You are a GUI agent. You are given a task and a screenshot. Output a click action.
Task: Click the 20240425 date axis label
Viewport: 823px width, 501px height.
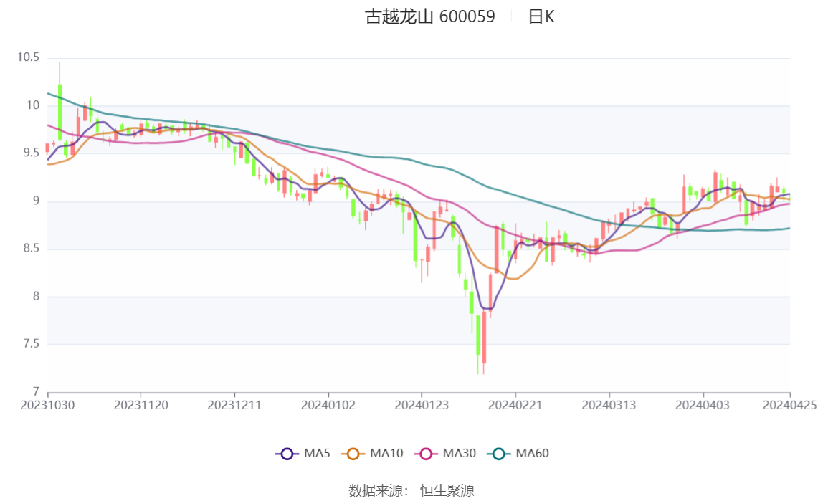(790, 405)
